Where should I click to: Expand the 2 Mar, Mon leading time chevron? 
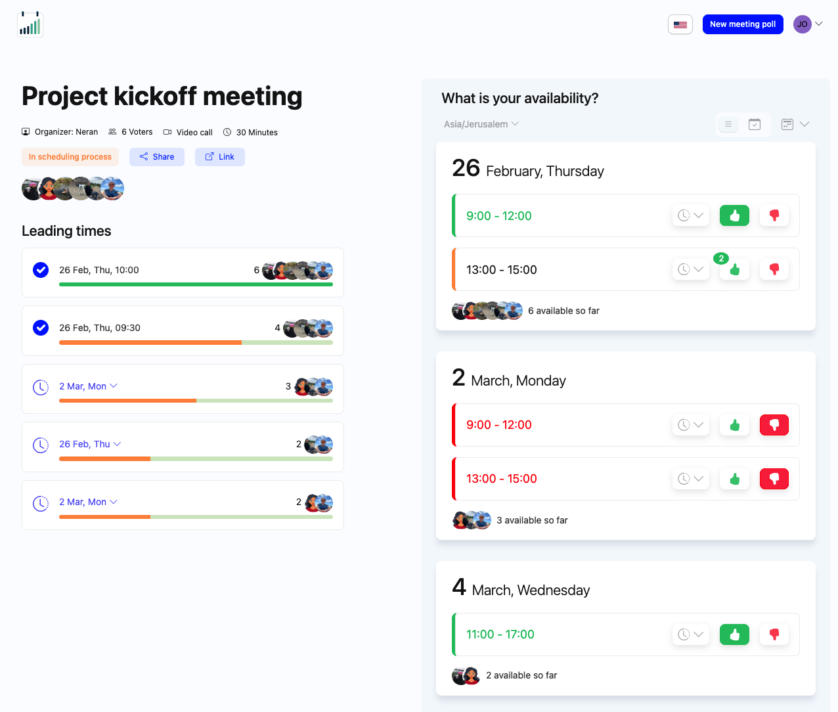point(116,386)
